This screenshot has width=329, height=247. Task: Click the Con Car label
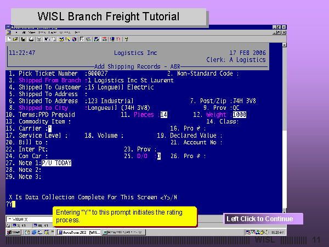(x=30, y=156)
